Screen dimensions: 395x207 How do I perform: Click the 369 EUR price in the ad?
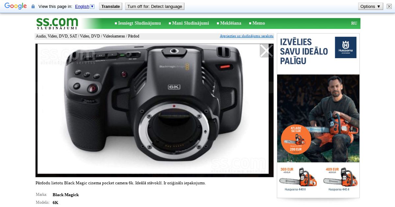coord(287,169)
